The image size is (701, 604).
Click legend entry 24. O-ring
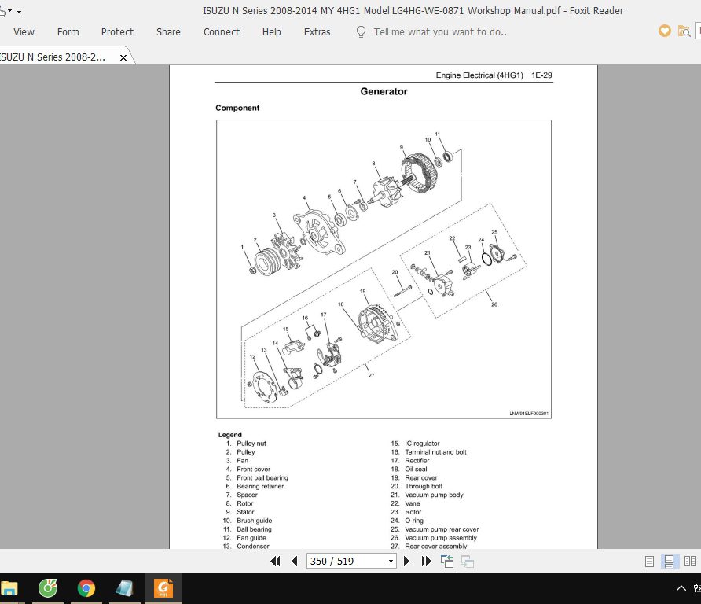[x=407, y=521]
